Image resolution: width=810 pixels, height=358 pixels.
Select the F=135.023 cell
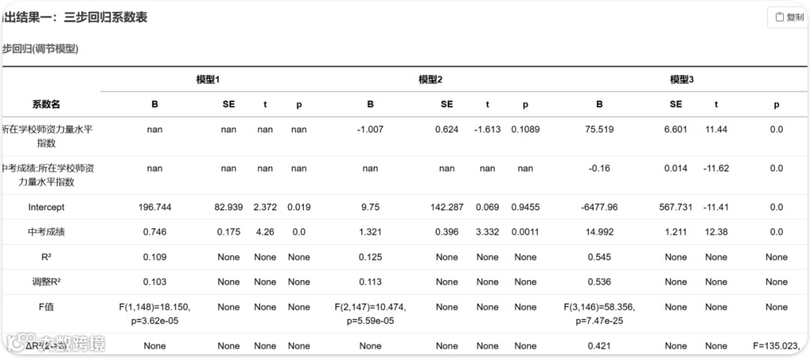pos(776,346)
